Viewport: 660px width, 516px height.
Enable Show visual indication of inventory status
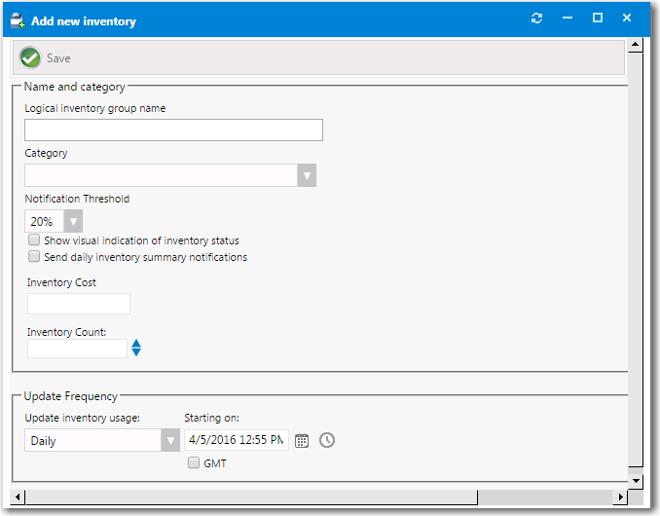click(x=34, y=240)
